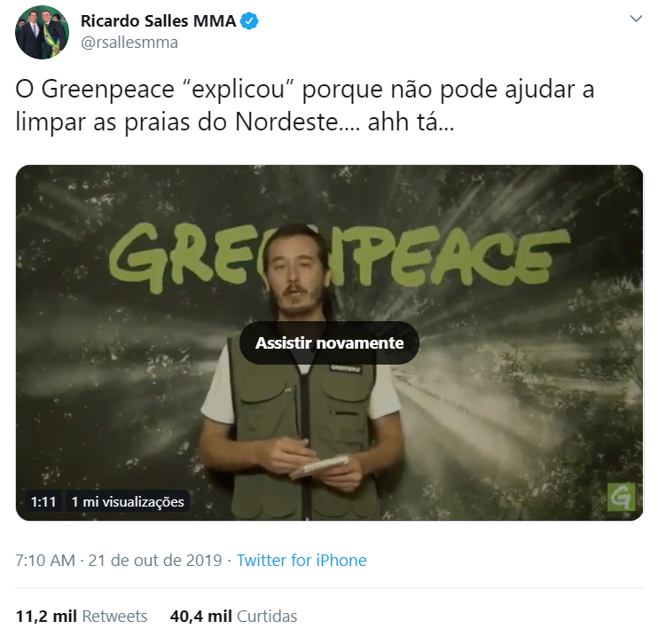Viewport: 658px width, 637px height.
Task: Click the Assistir novamente button
Action: pos(329,342)
